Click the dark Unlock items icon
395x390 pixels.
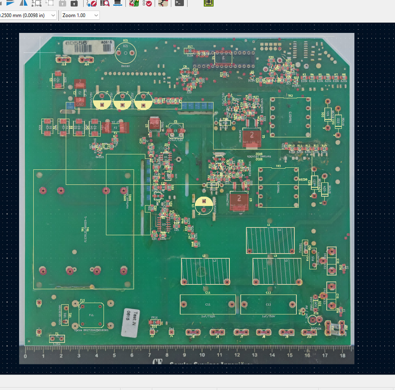pos(74,3)
